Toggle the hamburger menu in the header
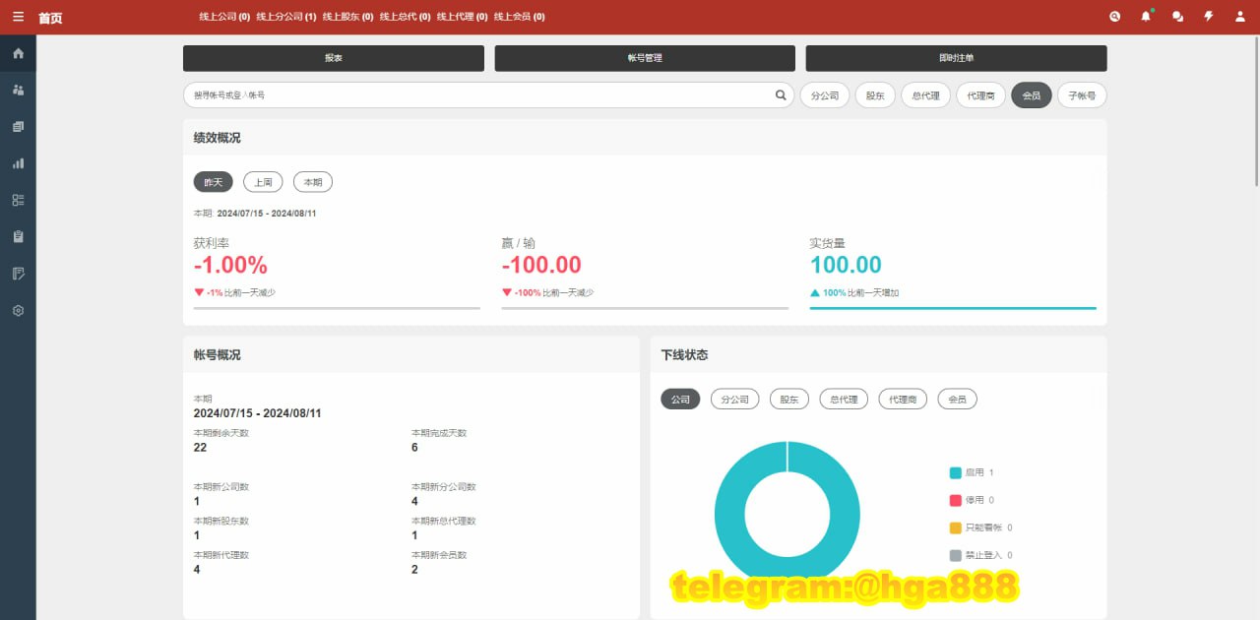The height and width of the screenshot is (620, 1260). pos(18,17)
